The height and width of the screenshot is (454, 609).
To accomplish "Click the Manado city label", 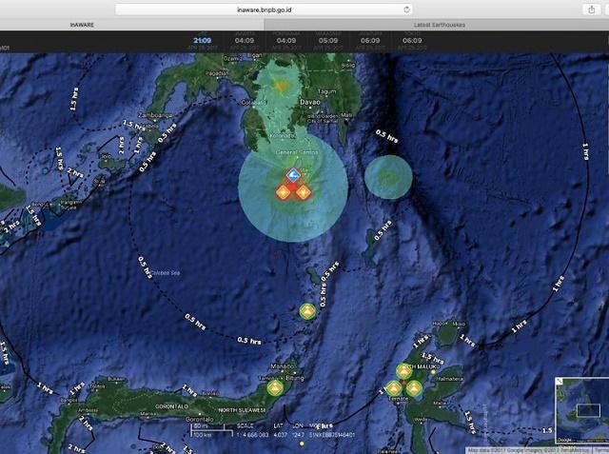I will pos(282,366).
